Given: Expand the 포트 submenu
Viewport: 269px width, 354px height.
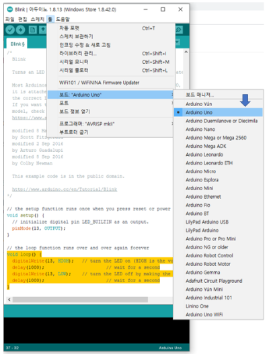Looking at the screenshot, I should 111,103.
